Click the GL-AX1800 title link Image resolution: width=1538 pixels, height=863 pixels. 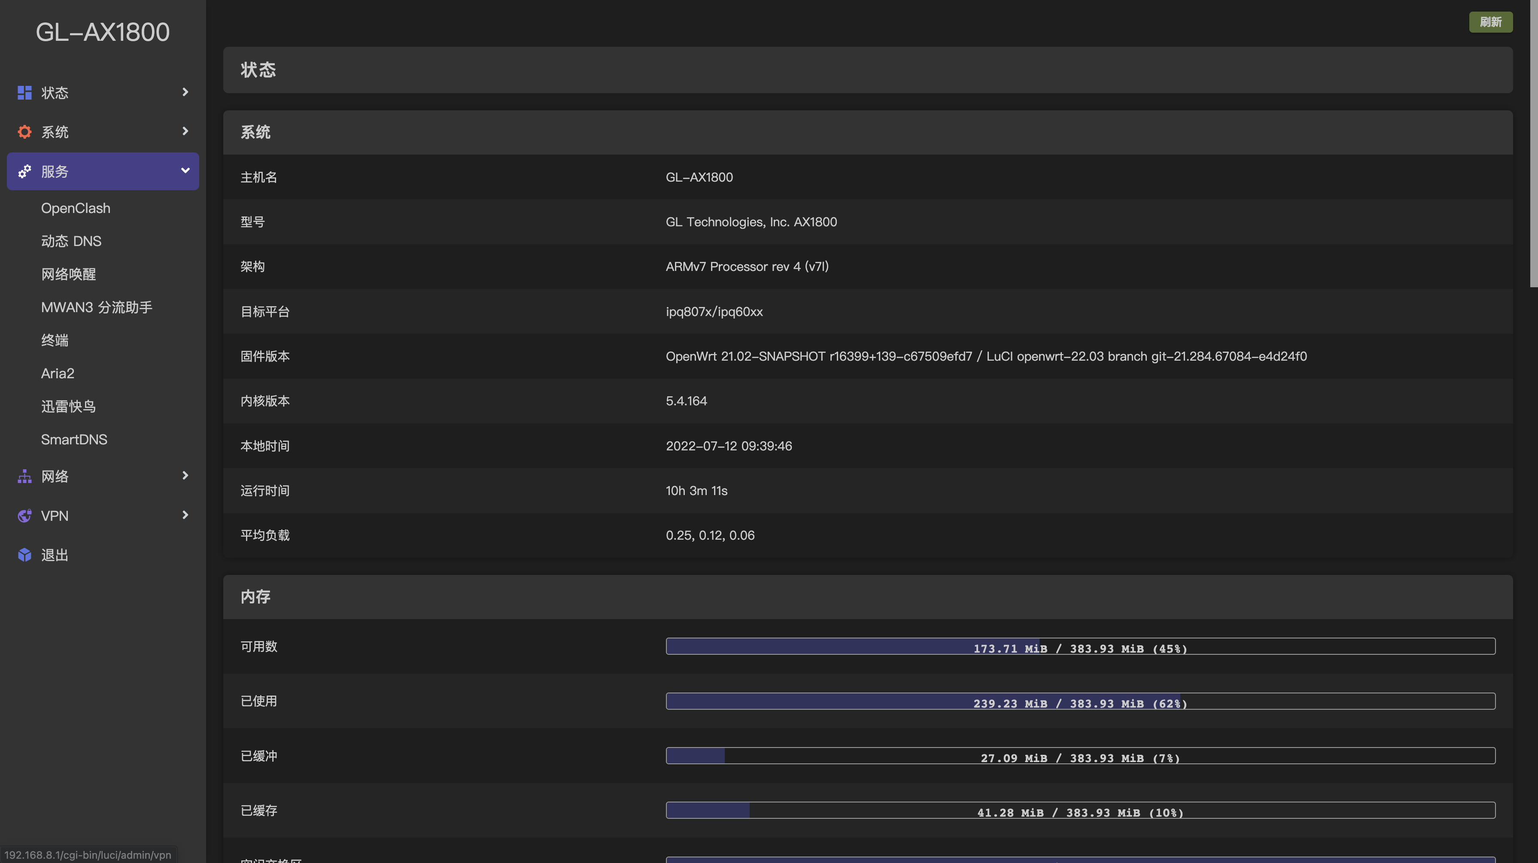click(x=103, y=32)
